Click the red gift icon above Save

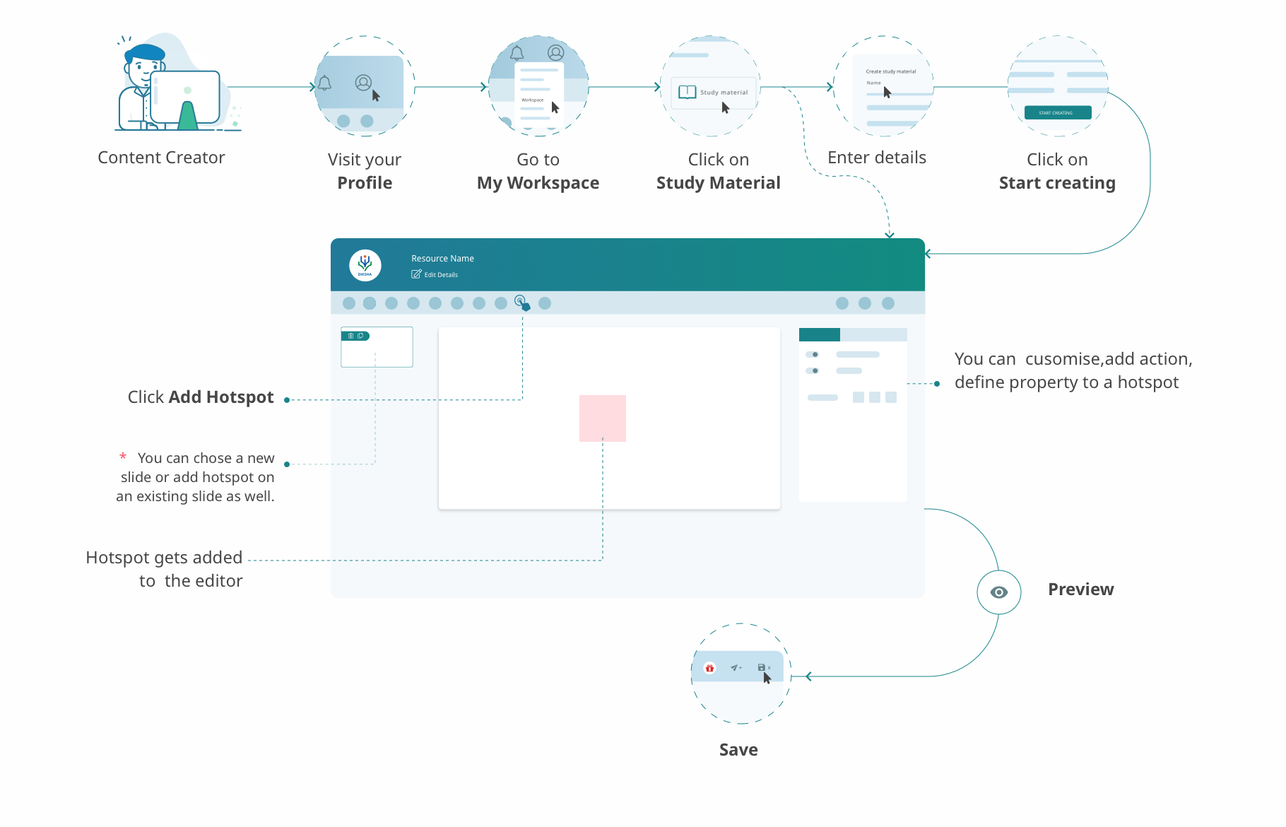click(x=709, y=668)
